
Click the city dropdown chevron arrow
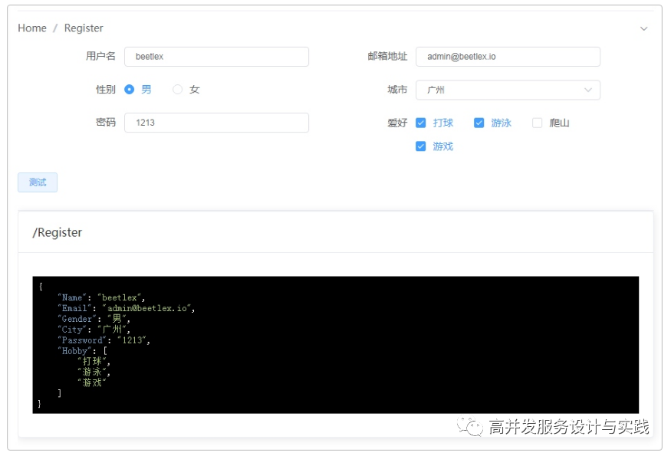point(589,89)
